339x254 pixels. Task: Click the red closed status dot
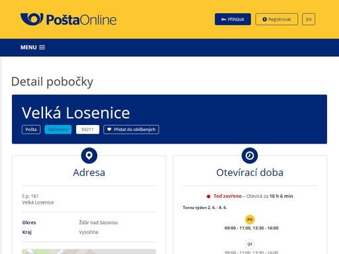click(209, 196)
